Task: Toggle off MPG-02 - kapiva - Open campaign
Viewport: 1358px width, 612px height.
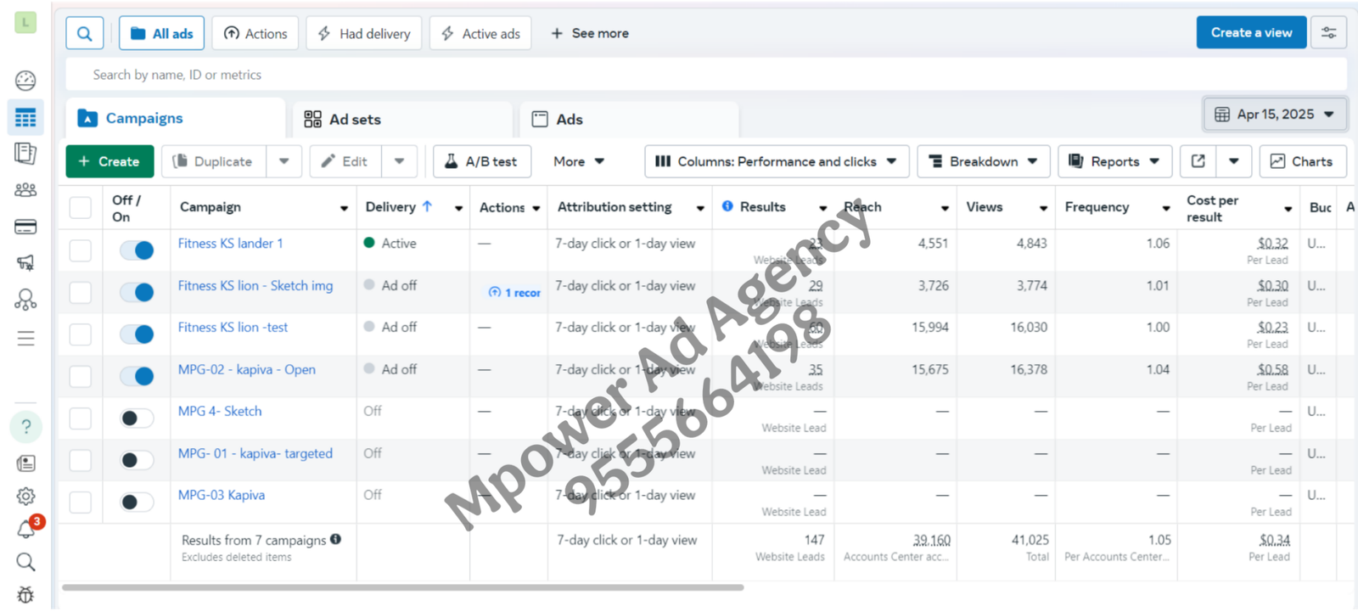Action: [x=137, y=376]
